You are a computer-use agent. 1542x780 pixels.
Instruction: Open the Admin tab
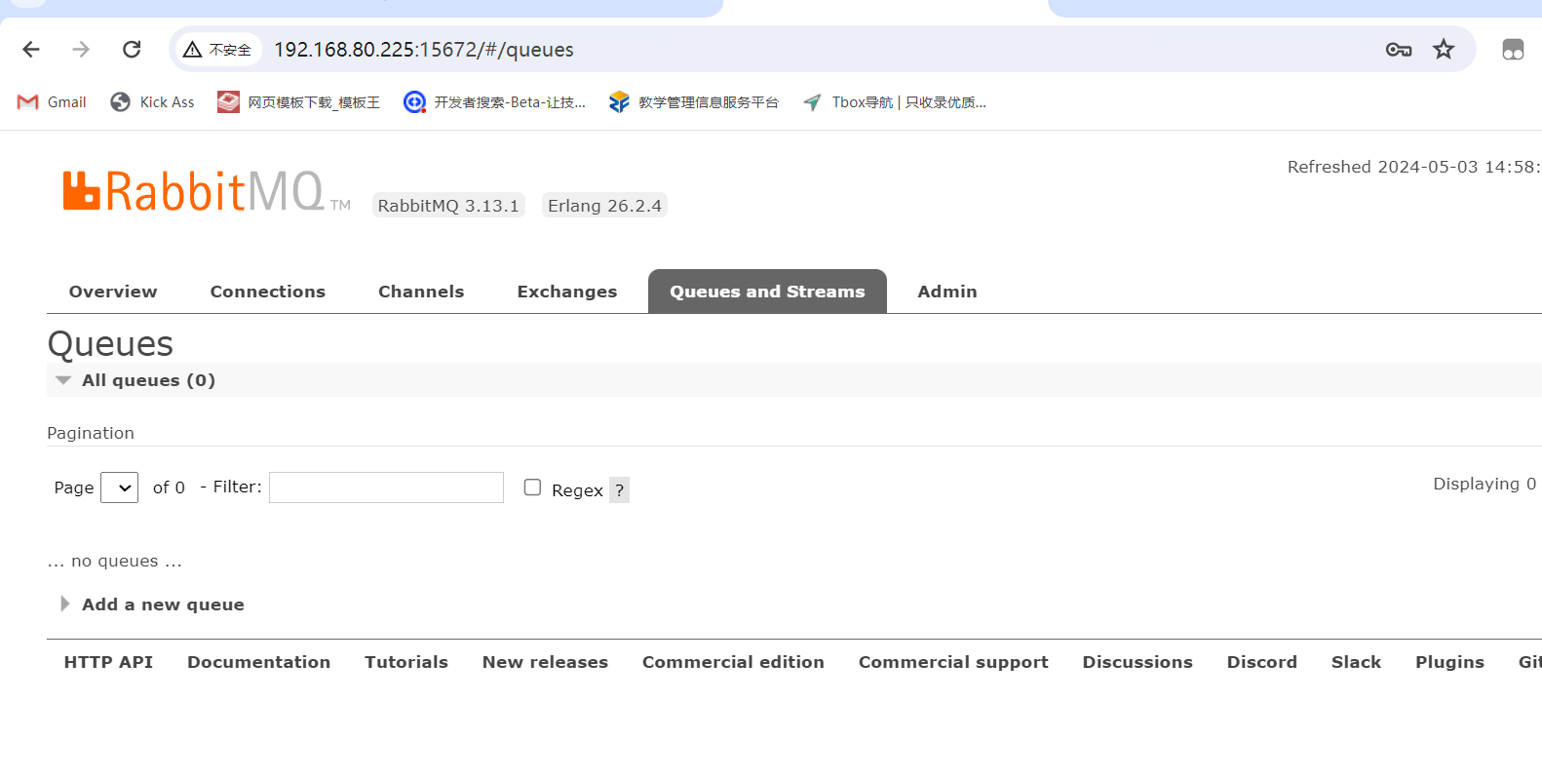click(x=946, y=292)
